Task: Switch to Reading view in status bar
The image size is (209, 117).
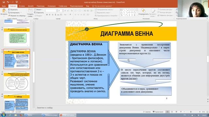Action: tap(176, 112)
